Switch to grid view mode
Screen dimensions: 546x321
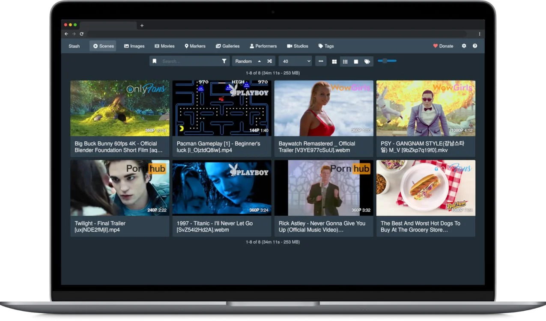[x=334, y=62]
